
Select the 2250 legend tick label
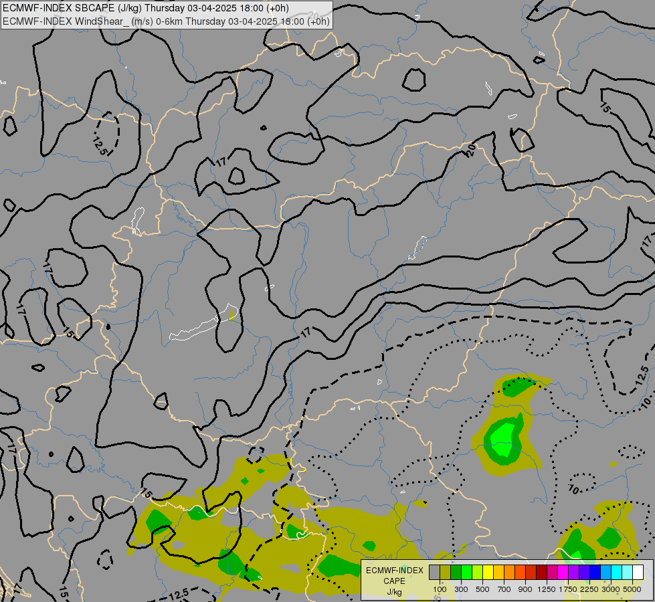[589, 589]
